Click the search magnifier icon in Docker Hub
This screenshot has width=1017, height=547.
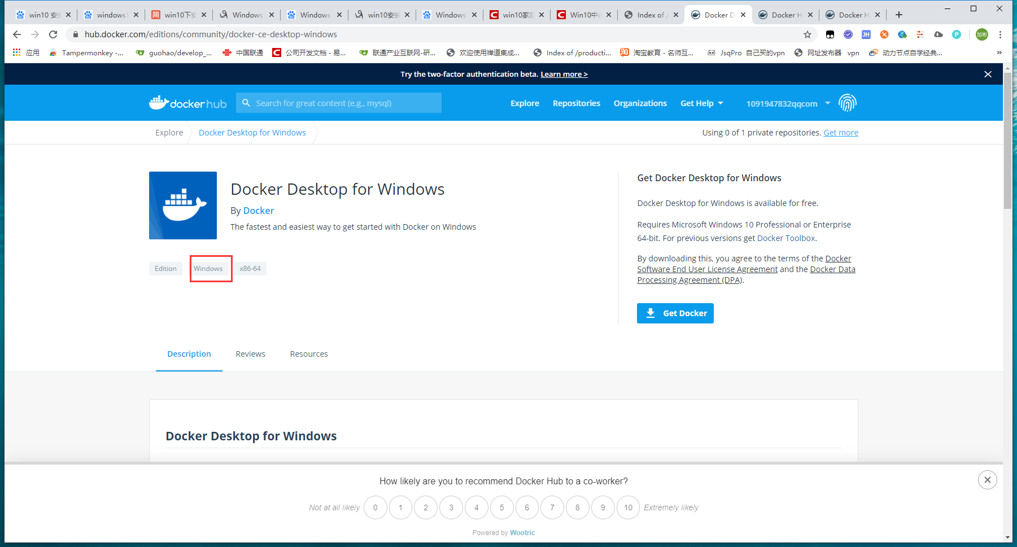coord(246,103)
